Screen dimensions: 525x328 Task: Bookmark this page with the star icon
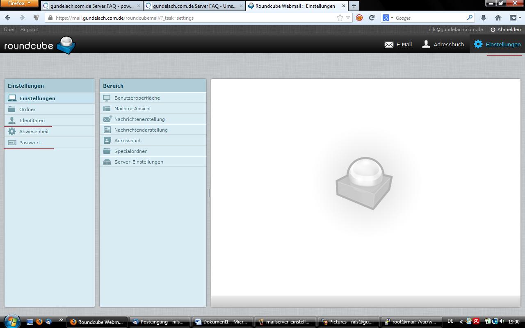[x=340, y=18]
